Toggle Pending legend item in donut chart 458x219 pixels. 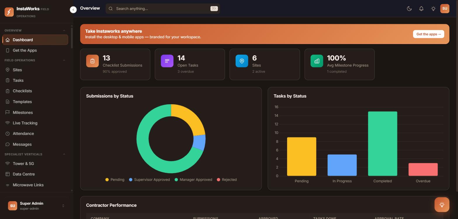tap(115, 180)
